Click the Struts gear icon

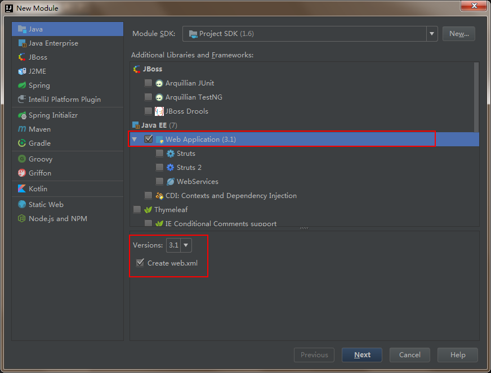pyautogui.click(x=171, y=154)
